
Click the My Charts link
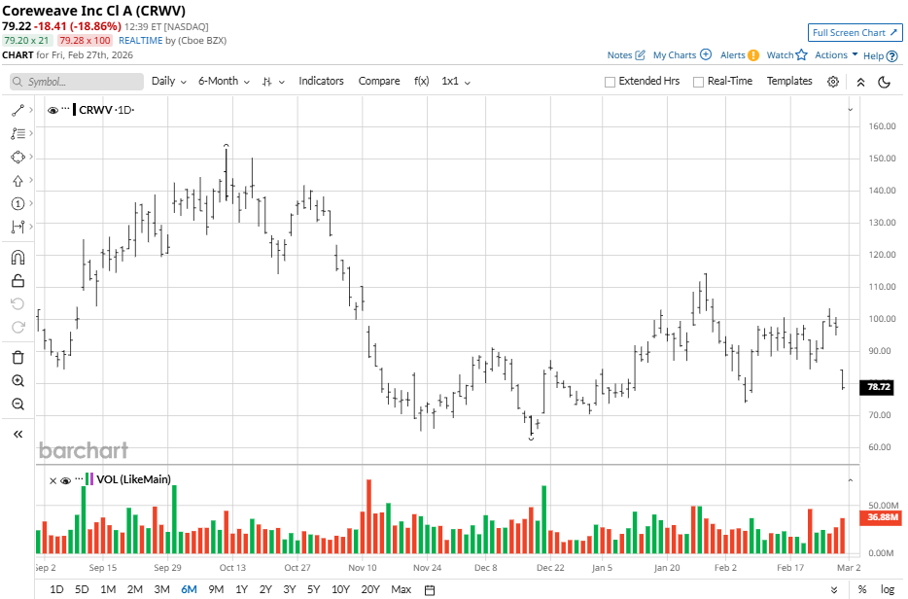[x=674, y=55]
